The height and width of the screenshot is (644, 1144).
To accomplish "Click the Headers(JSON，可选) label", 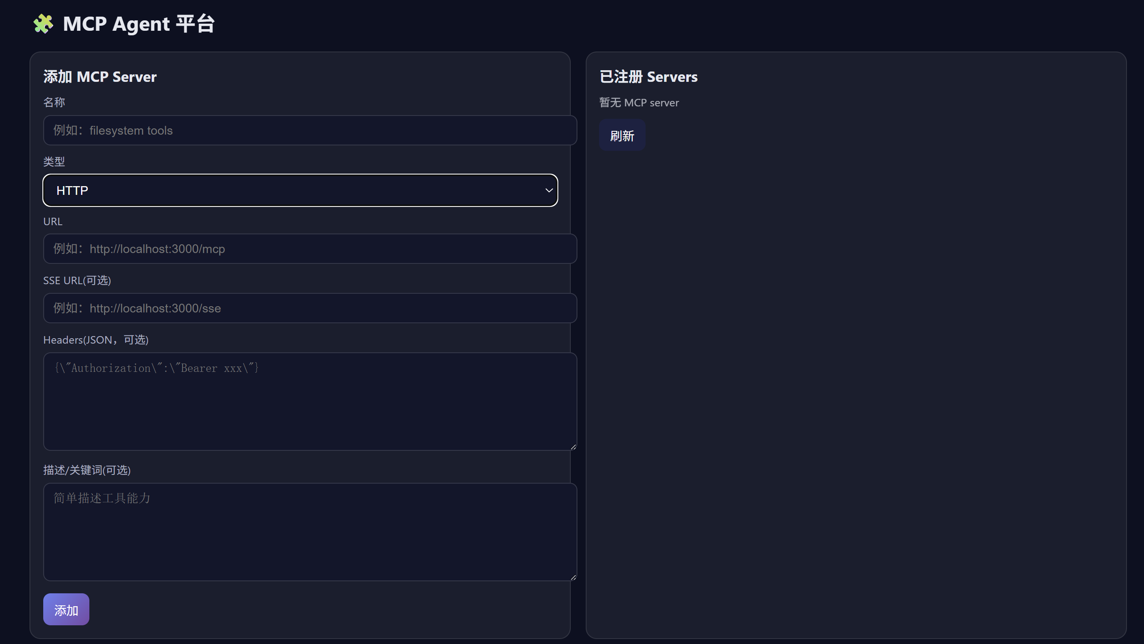I will [x=96, y=339].
